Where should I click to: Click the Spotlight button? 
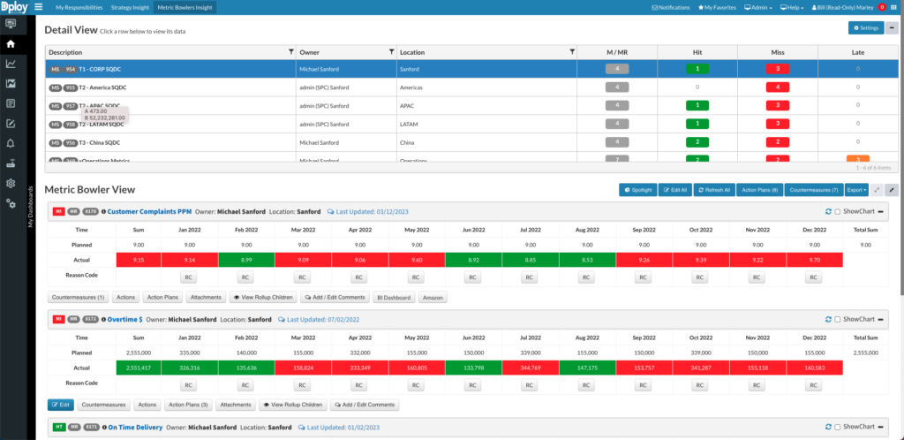click(637, 190)
